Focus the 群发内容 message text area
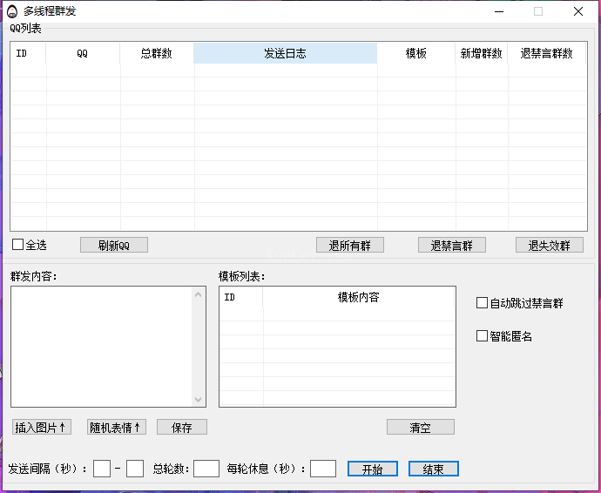The width and height of the screenshot is (601, 493). pos(101,346)
